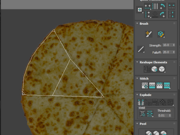This screenshot has height=135, width=180.
Task: Click the Flatten Custom flyout icon
Action: tap(170, 102)
